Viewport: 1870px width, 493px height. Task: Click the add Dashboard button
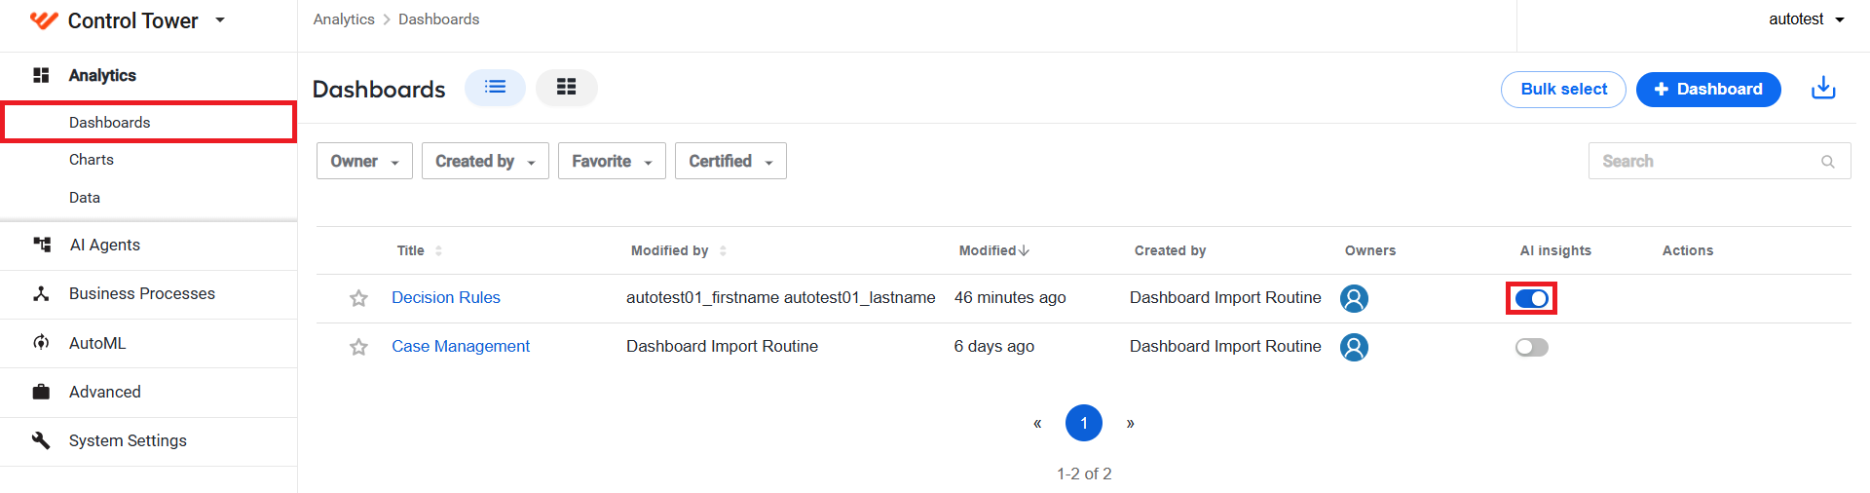pos(1708,89)
